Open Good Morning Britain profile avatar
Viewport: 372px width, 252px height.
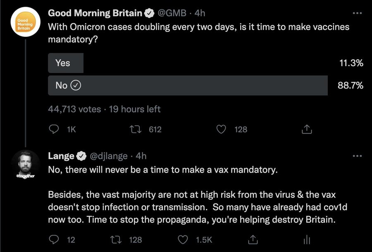point(25,22)
